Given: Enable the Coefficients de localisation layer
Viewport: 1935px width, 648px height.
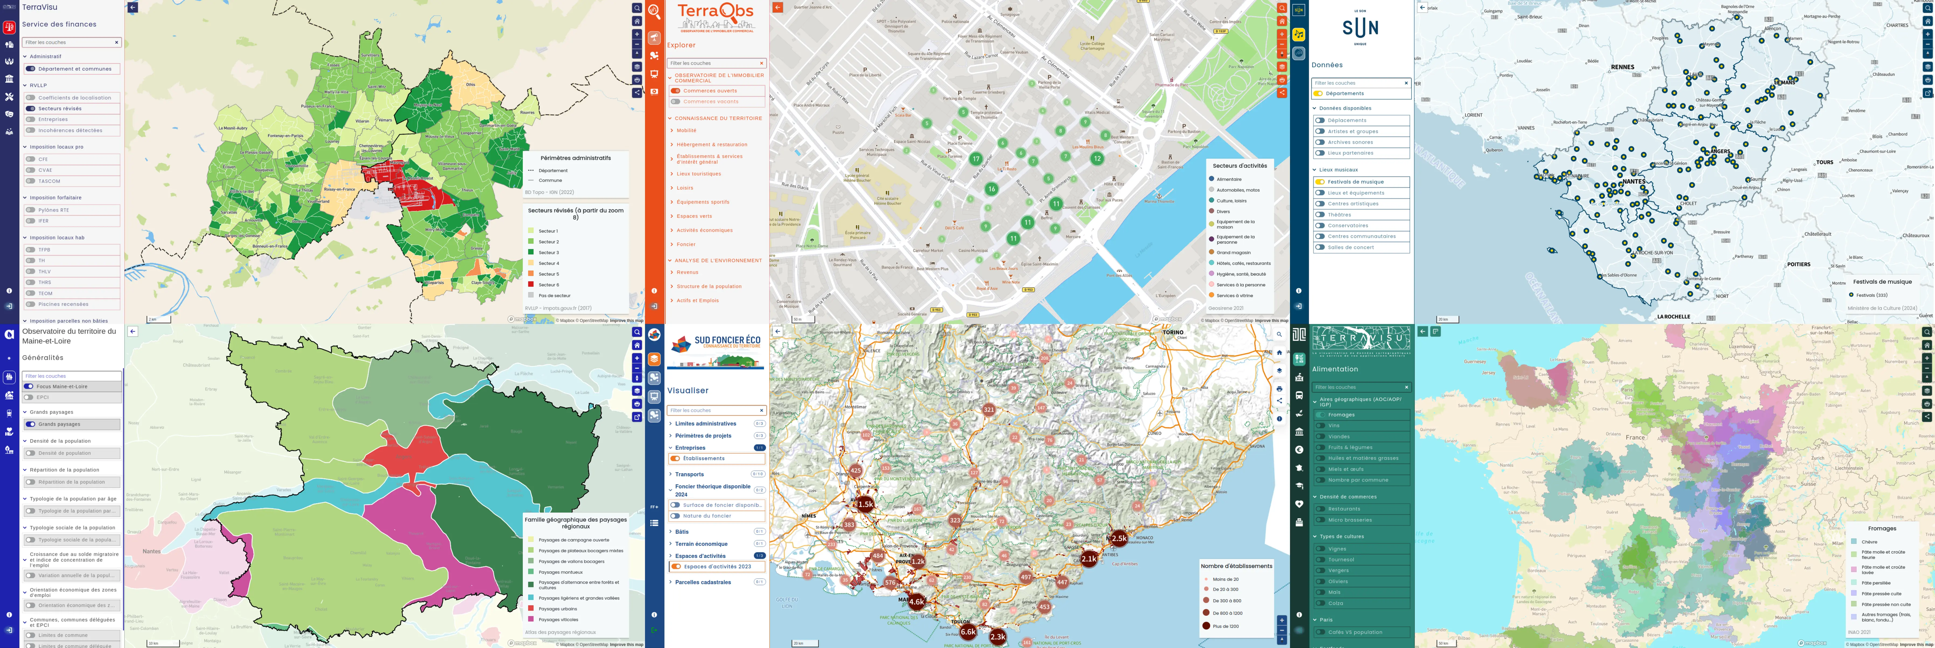Looking at the screenshot, I should (31, 98).
